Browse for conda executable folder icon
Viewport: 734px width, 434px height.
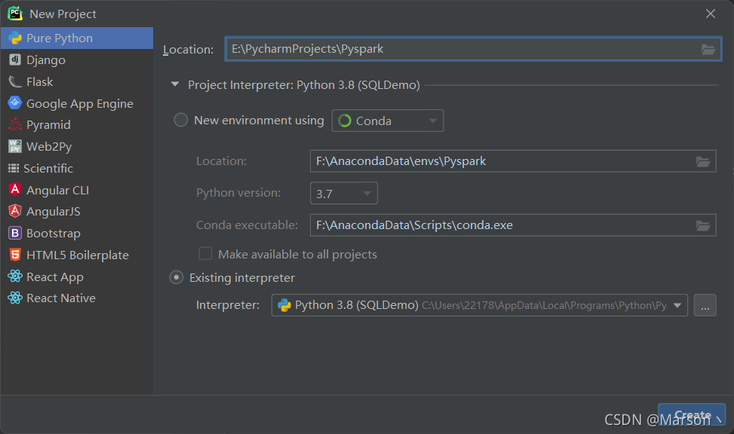pyautogui.click(x=702, y=225)
